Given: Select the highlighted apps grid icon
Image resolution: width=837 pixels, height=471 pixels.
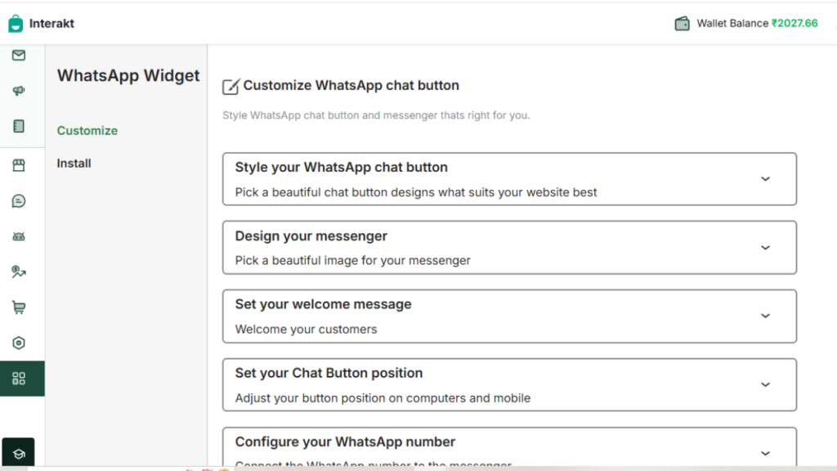Looking at the screenshot, I should (x=20, y=379).
